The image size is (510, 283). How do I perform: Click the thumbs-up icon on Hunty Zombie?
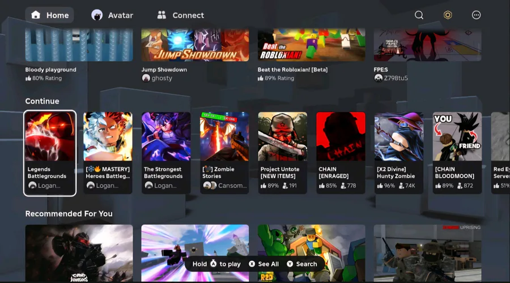[380, 186]
